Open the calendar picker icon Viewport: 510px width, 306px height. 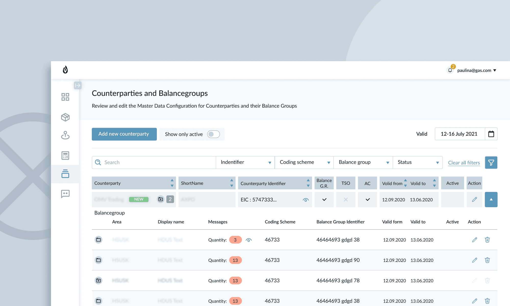click(491, 134)
